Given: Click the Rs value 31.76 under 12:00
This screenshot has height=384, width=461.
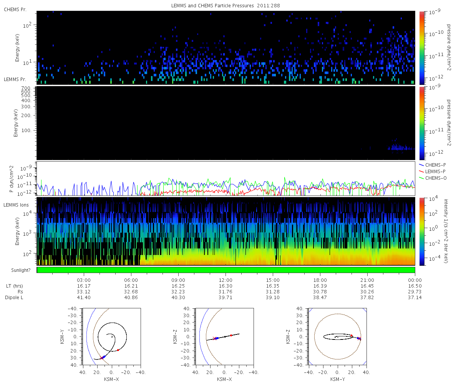Looking at the screenshot, I should coord(226,292).
